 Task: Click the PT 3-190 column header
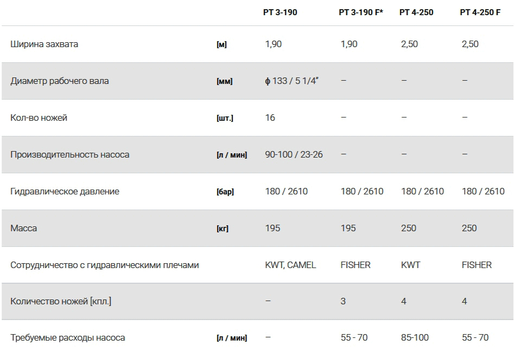click(x=280, y=12)
